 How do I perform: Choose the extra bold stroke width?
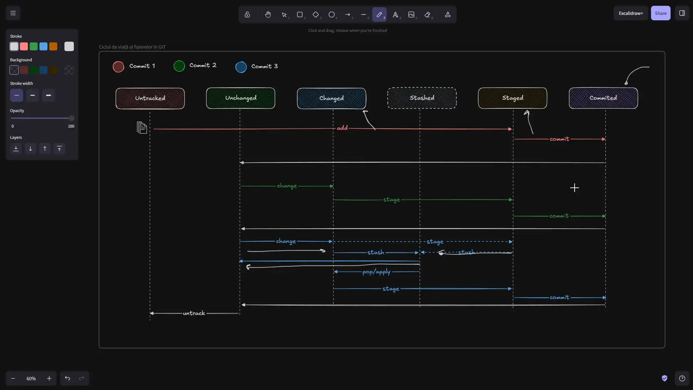49,95
